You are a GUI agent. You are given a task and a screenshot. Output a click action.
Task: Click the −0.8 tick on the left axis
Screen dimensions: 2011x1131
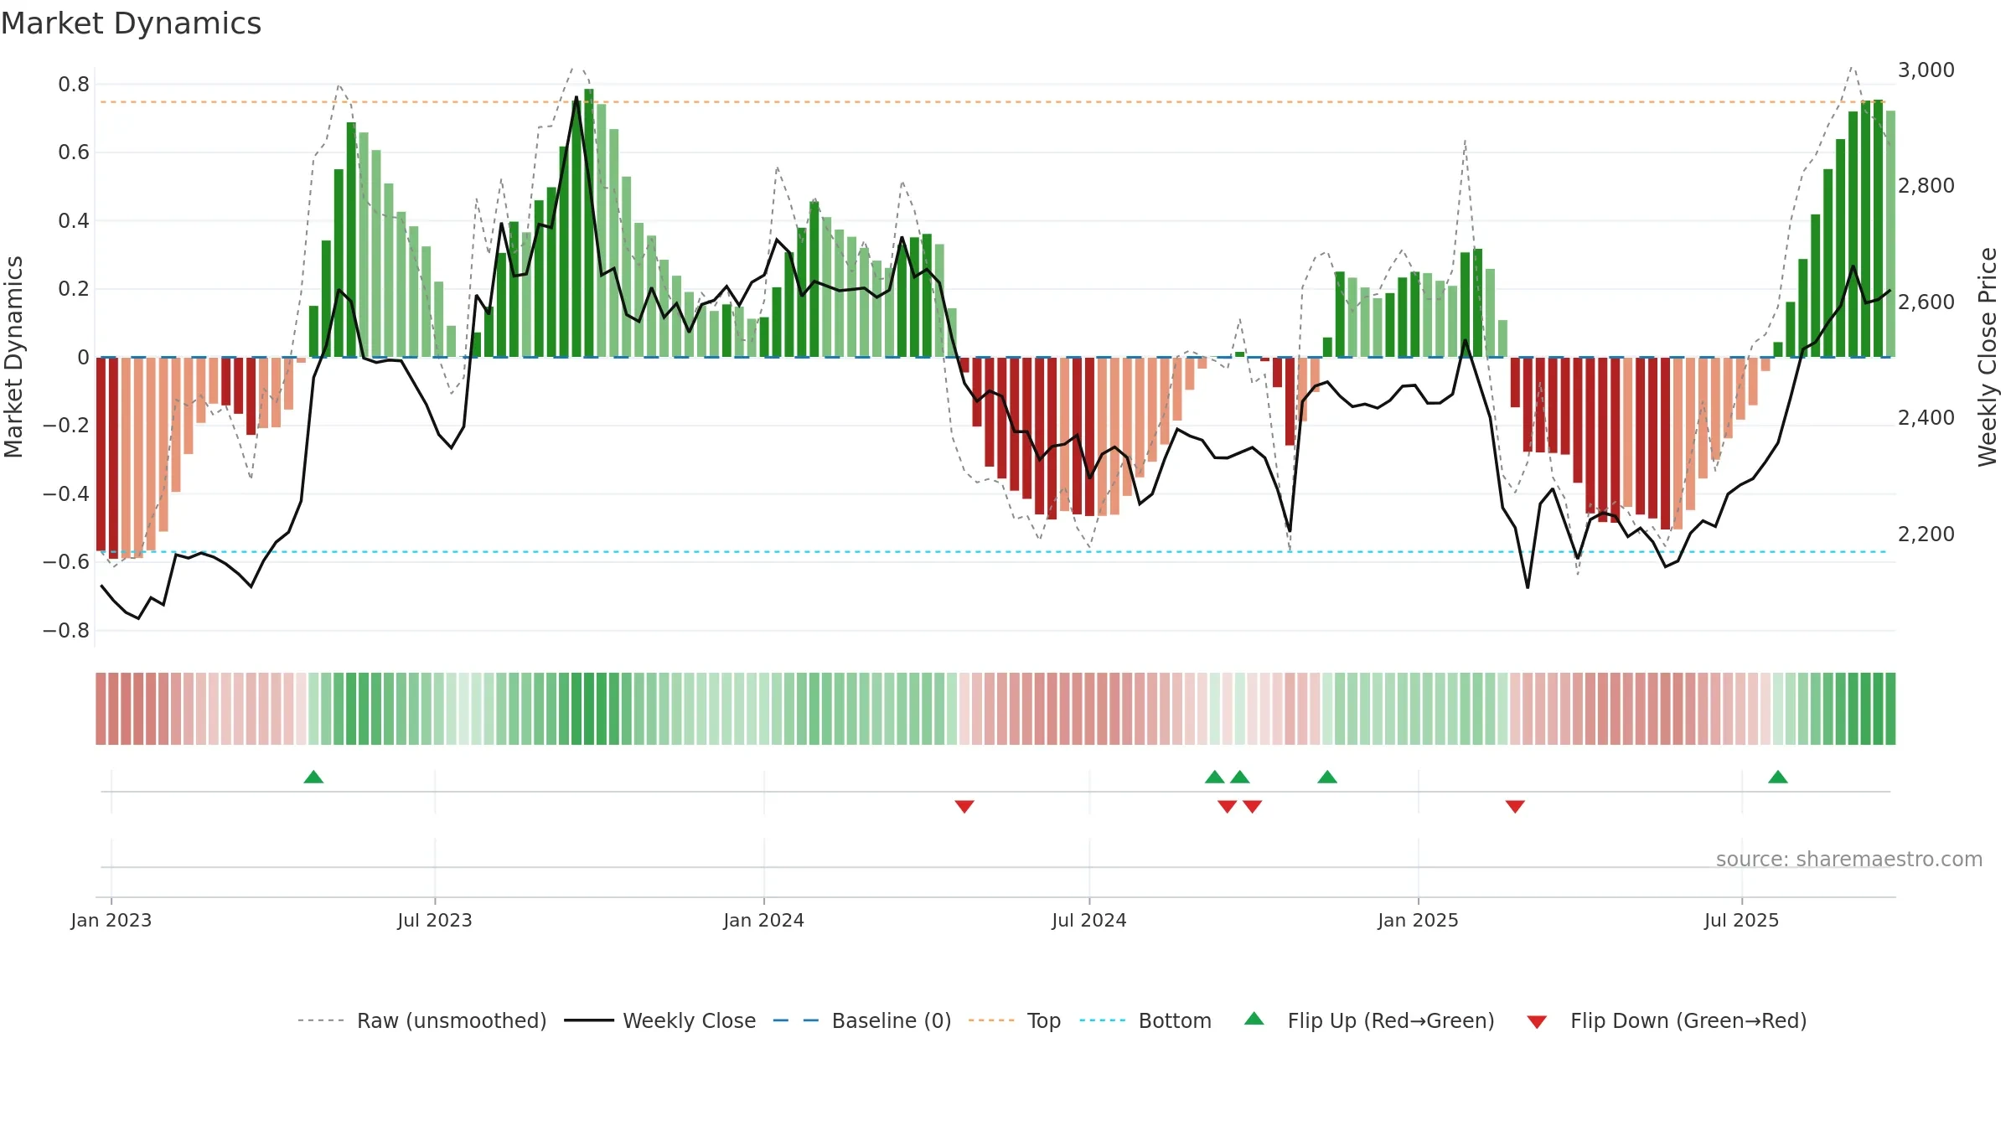point(66,630)
